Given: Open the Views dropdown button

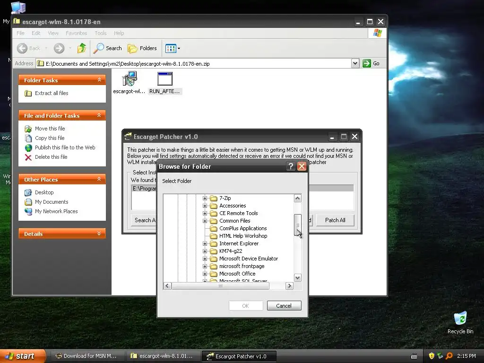Looking at the screenshot, I should click(x=173, y=48).
